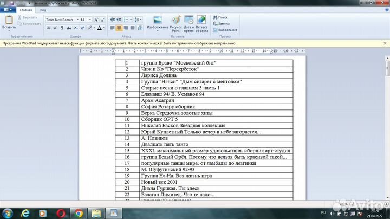Toggle underline (Ч) text formatting
390x219 pixels.
[61, 28]
